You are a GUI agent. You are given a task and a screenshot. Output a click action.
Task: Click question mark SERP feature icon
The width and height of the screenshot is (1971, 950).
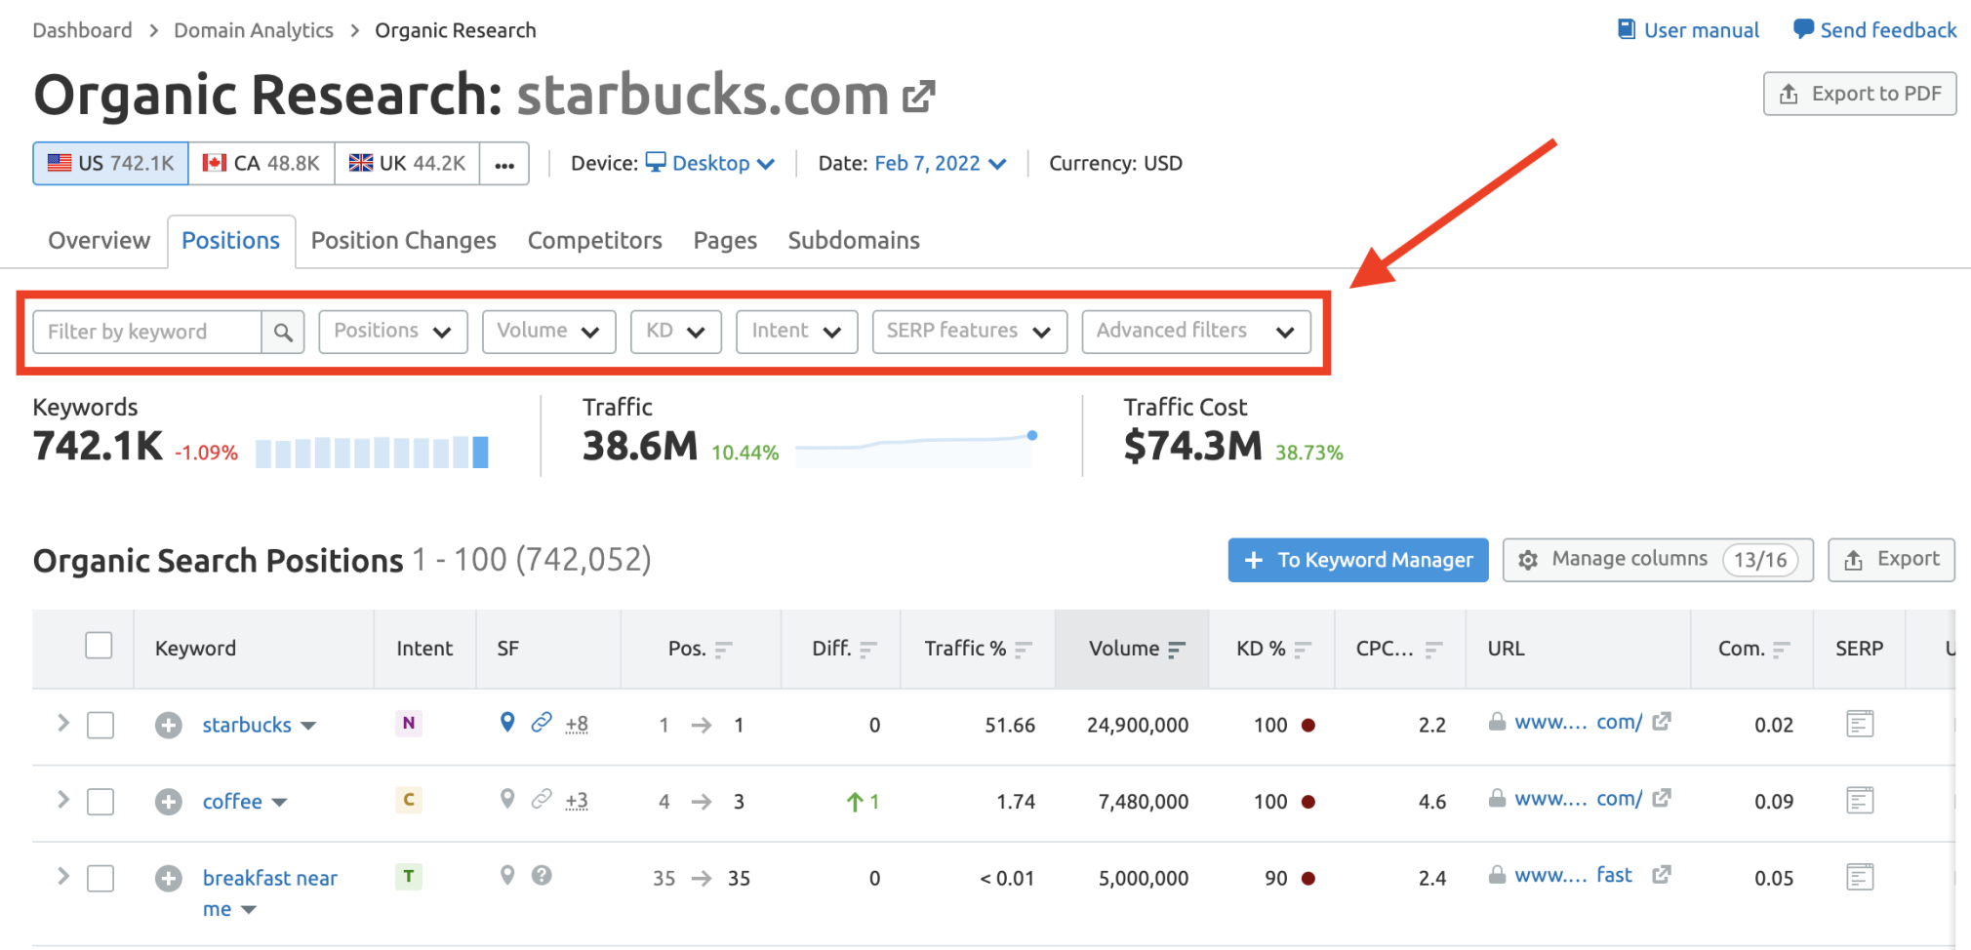pyautogui.click(x=542, y=875)
